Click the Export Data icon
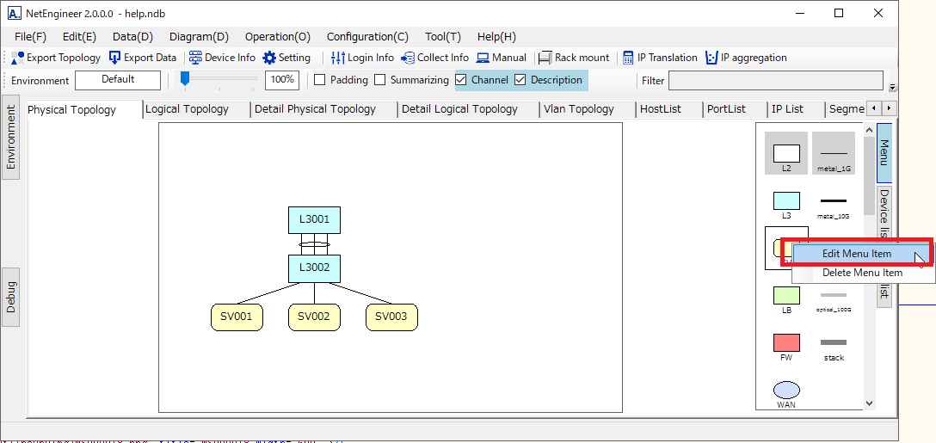Viewport: 936px width, 443px height. point(115,58)
